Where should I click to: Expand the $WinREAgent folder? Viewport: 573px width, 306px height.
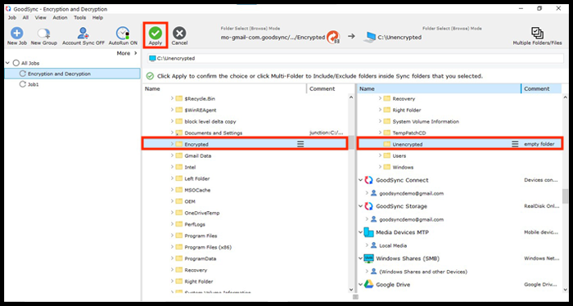(172, 110)
